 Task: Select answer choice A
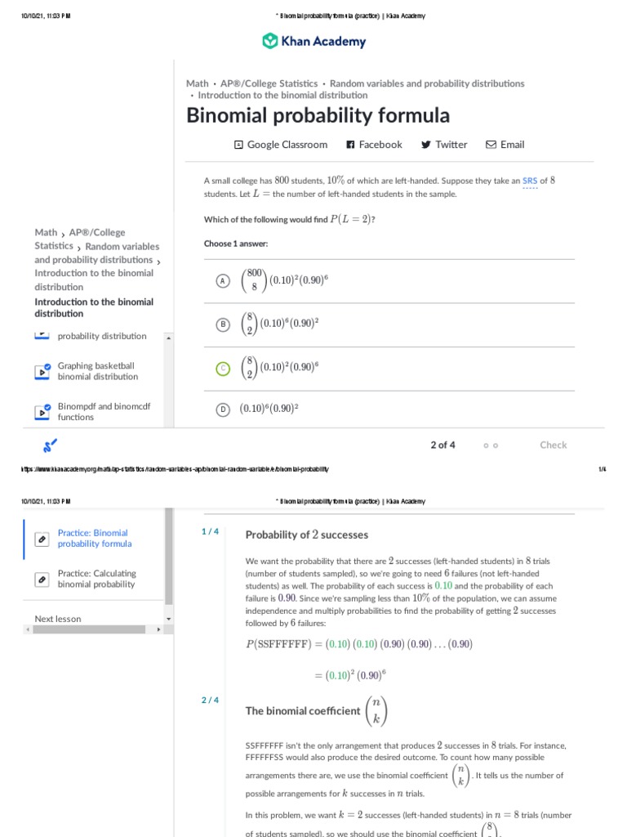pos(222,281)
